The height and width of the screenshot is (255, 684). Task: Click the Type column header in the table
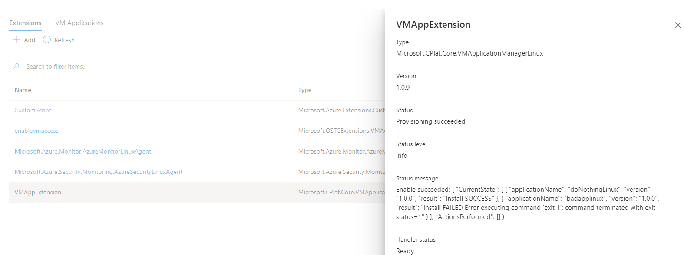305,90
